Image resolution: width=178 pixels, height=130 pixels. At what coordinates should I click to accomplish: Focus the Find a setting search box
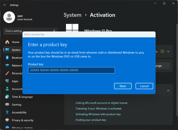point(31,31)
